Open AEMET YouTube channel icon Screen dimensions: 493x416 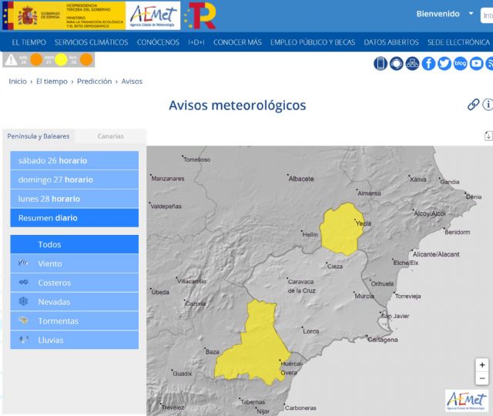coord(476,63)
